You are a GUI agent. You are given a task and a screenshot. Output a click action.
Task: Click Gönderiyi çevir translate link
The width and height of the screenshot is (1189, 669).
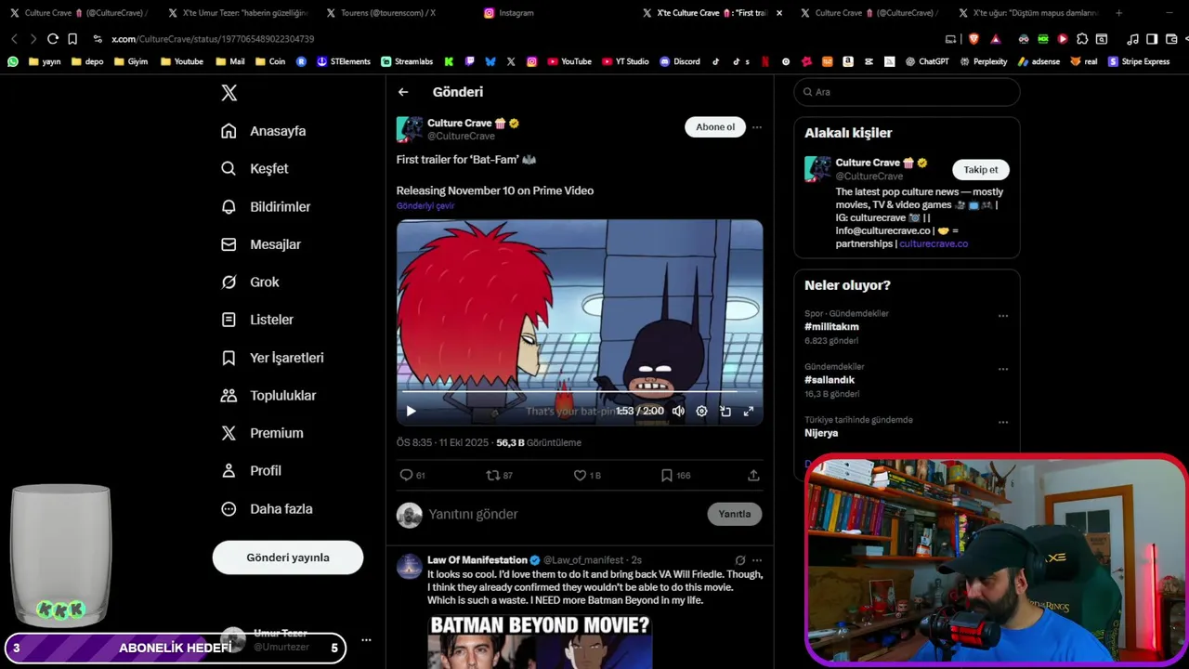(x=425, y=206)
